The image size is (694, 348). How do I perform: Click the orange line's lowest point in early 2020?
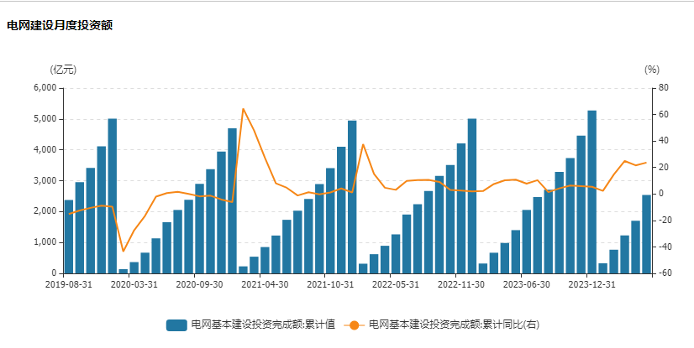tap(124, 252)
